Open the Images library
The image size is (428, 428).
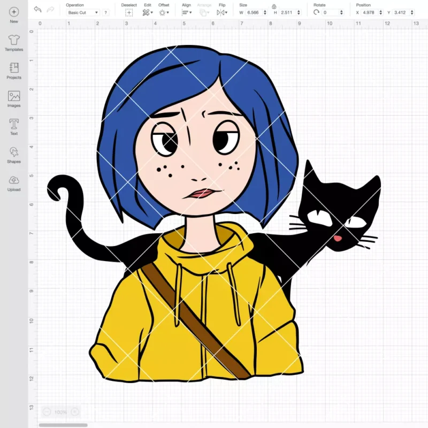pos(14,99)
